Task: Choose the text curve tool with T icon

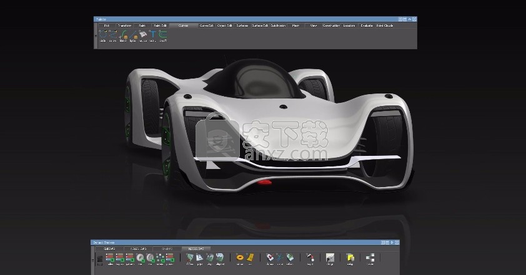Action: 153,34
